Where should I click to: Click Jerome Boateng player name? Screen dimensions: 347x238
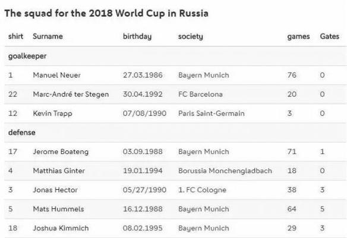point(61,152)
